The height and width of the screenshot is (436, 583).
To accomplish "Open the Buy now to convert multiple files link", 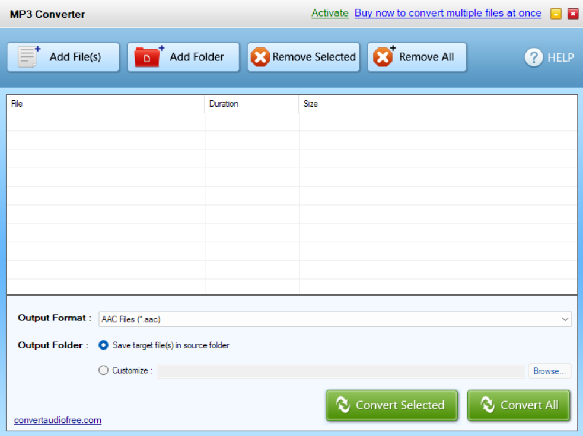I will pyautogui.click(x=448, y=13).
